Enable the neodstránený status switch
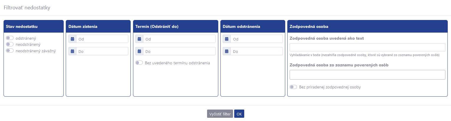 [10, 44]
